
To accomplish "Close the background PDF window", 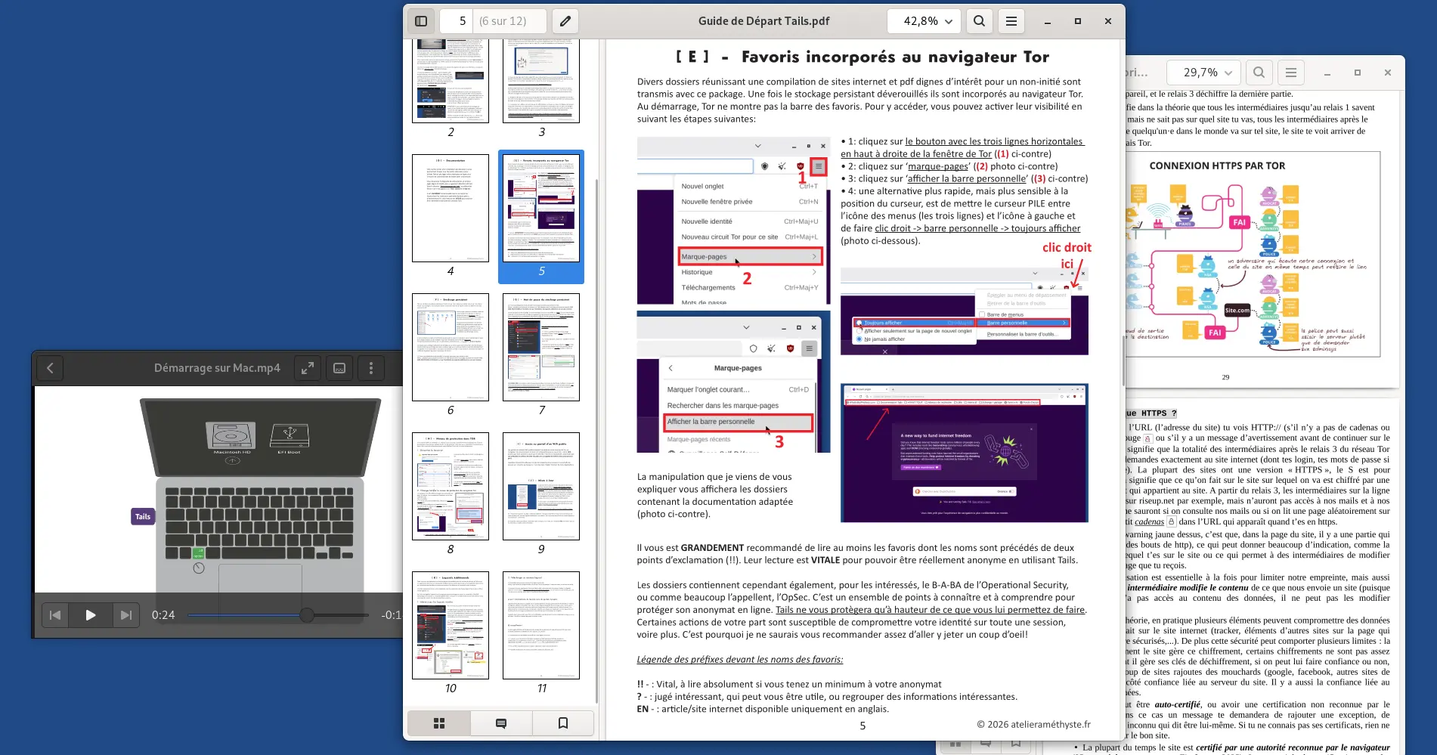I will [x=1388, y=73].
